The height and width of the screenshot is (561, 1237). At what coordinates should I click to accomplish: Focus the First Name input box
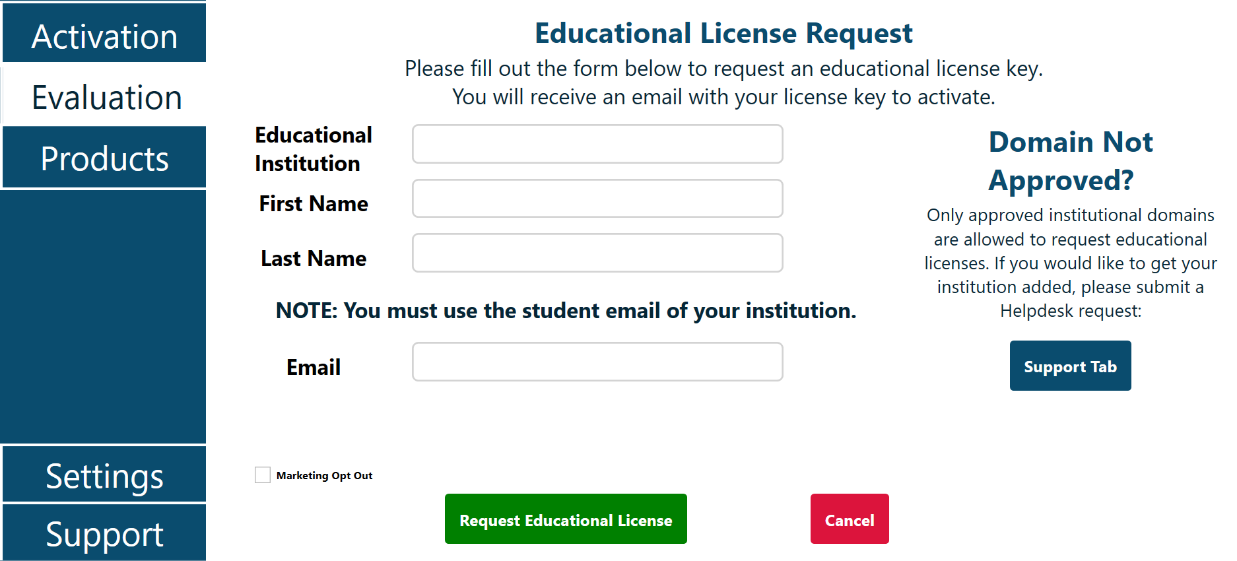(597, 199)
